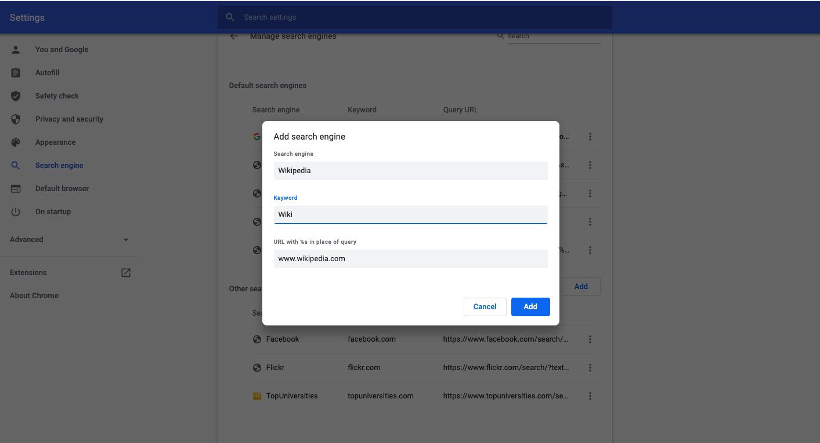Click the facebook.com keyword text
This screenshot has height=443, width=820.
371,339
